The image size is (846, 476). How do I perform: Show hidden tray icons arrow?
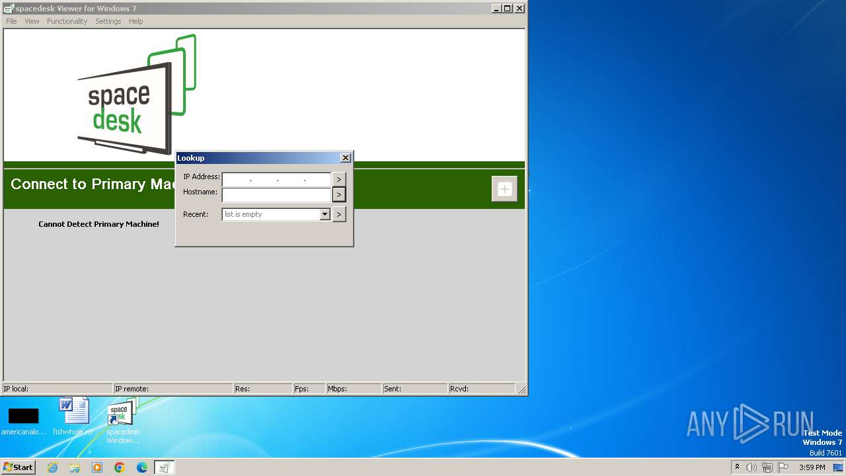(737, 467)
